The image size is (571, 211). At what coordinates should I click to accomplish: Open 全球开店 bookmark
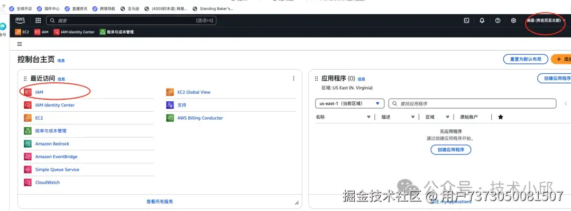21,9
